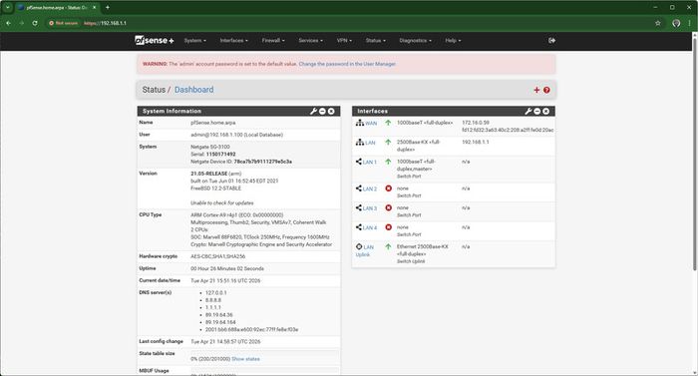This screenshot has width=698, height=376.
Task: Open the Interfaces menu
Action: click(x=233, y=41)
